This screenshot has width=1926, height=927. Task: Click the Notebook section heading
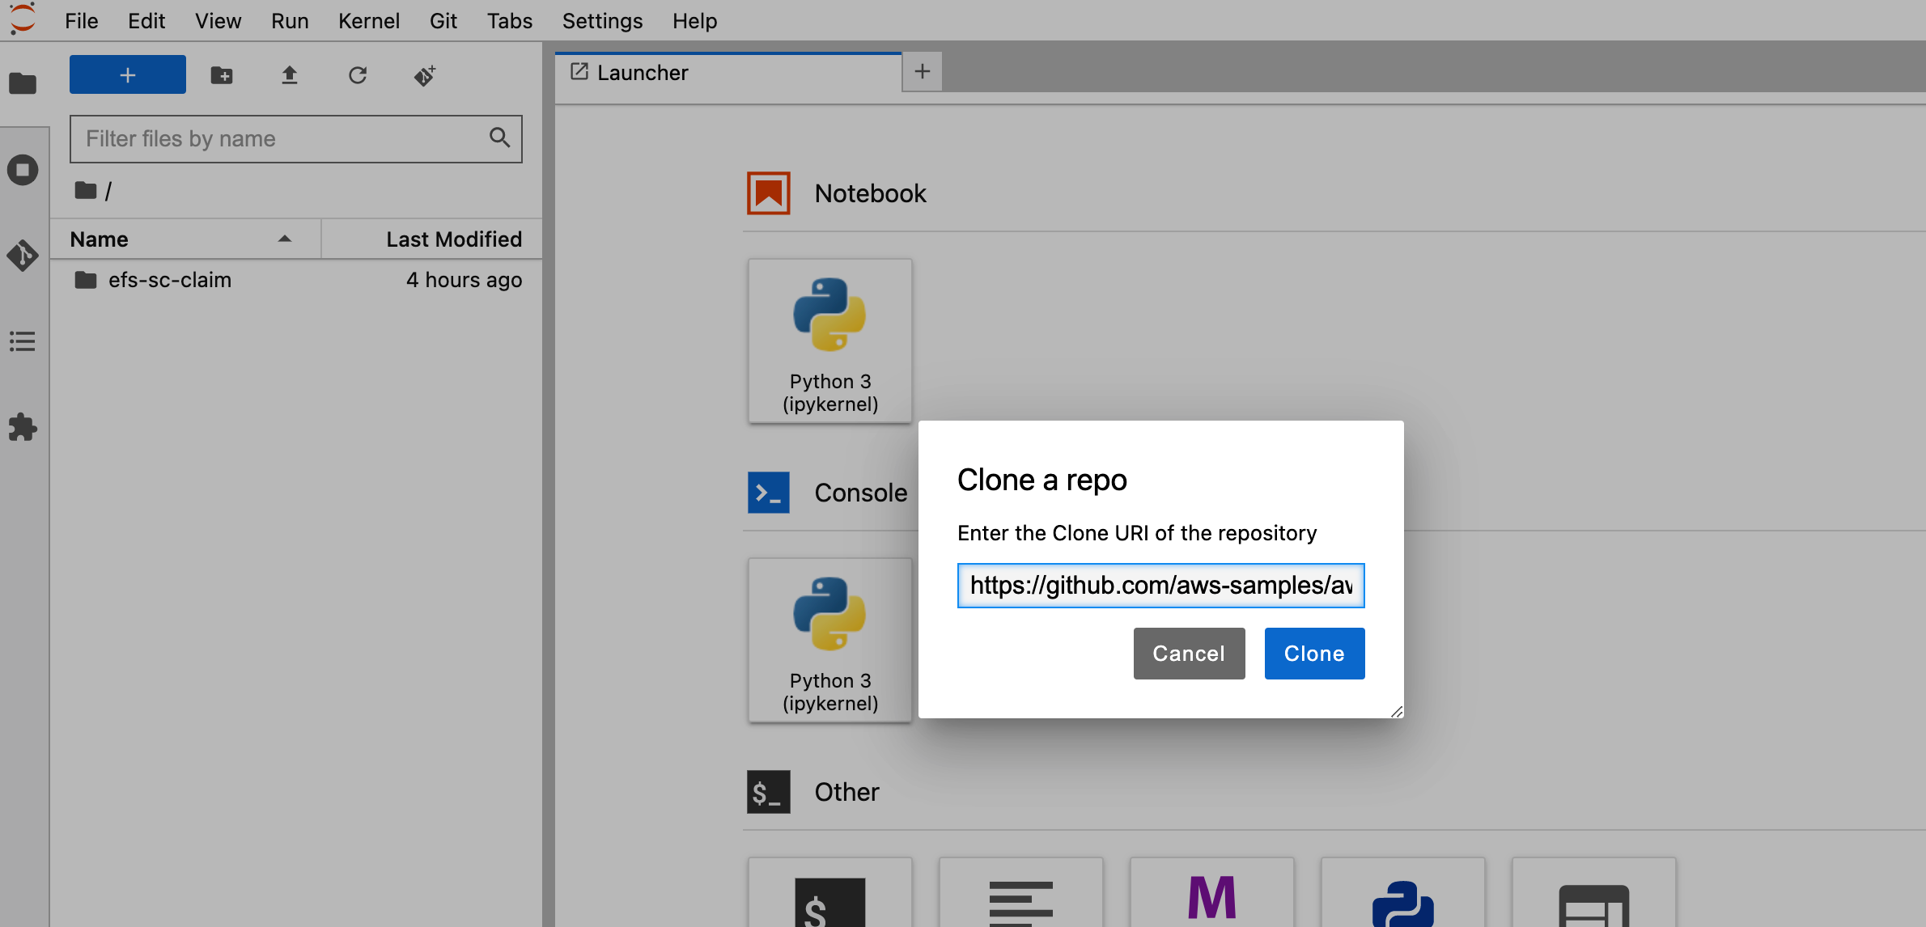870,193
